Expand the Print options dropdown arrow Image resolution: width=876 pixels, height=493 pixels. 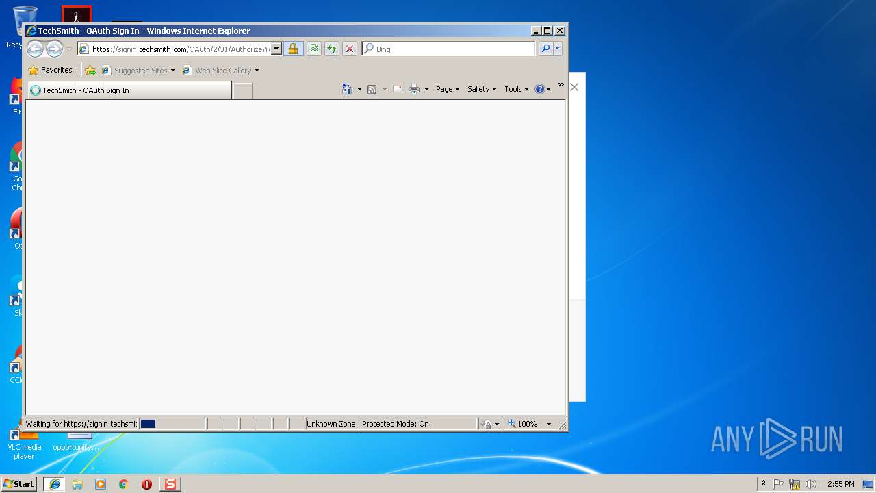[x=426, y=90]
